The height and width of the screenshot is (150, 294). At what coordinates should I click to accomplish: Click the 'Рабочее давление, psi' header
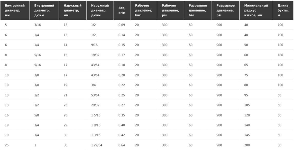[x=170, y=10]
